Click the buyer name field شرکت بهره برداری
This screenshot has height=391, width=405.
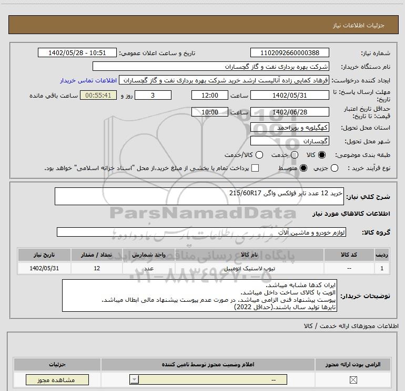(x=211, y=66)
